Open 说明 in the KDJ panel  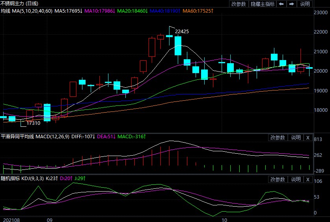coord(296,179)
